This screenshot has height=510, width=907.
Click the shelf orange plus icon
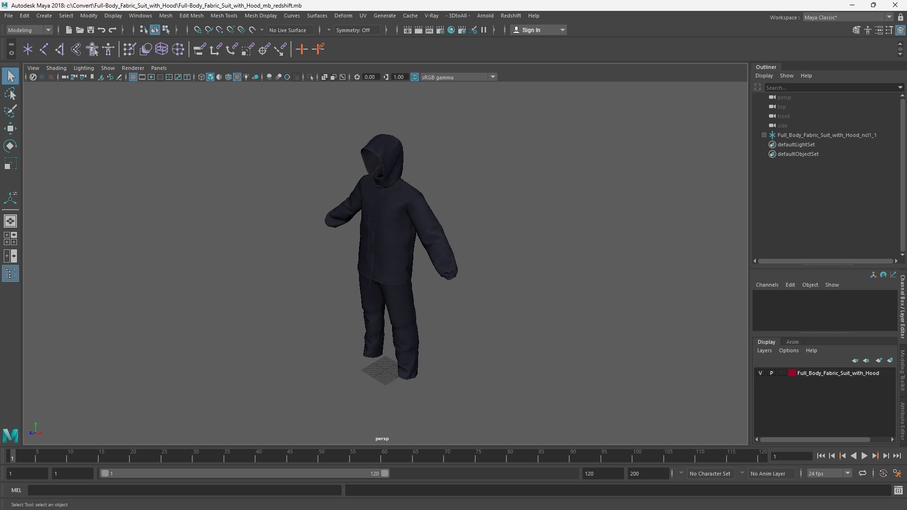click(301, 49)
